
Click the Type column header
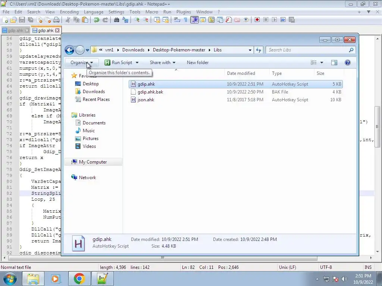pos(292,73)
